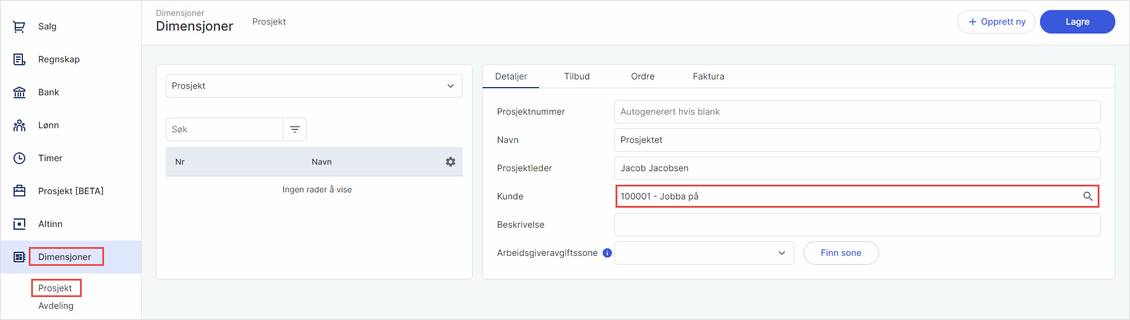Open Prosjekt [BETA] briefcase icon
The image size is (1130, 320).
pos(19,191)
